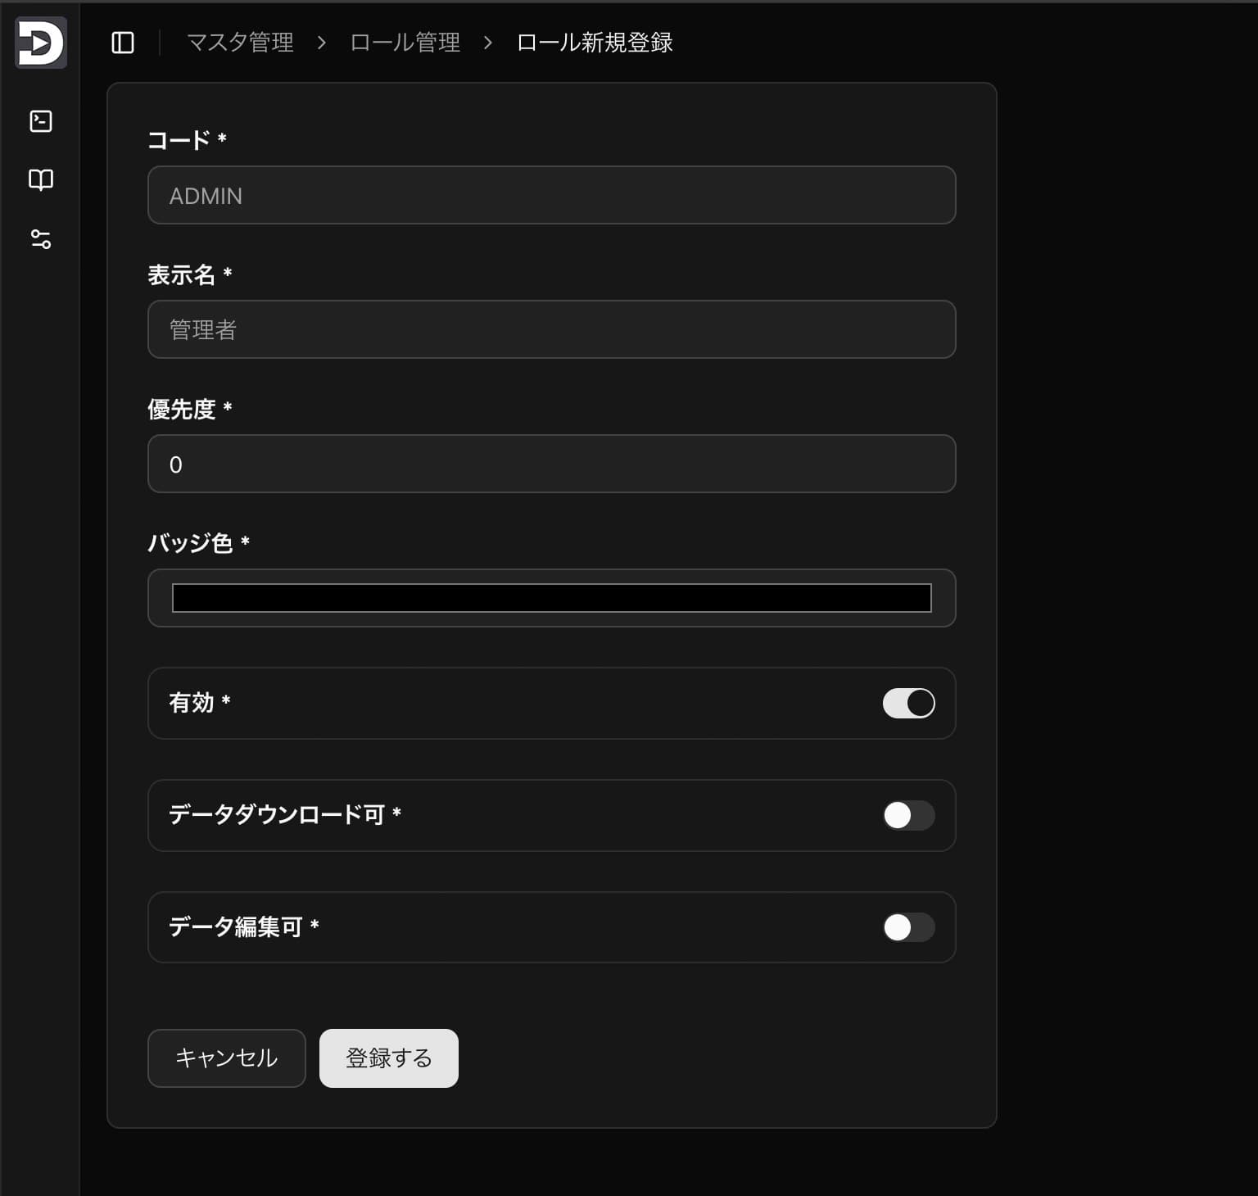Screen dimensions: 1258x1196
Task: Click the キャンセル button
Action: tap(227, 1058)
